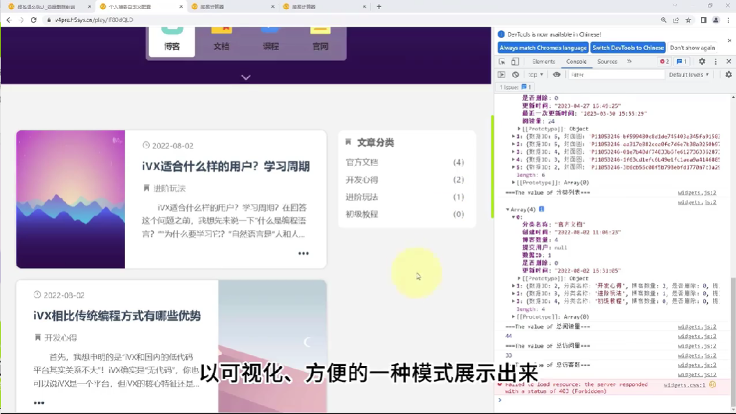Click Always match Chrome's language button
Image resolution: width=736 pixels, height=414 pixels.
(543, 48)
